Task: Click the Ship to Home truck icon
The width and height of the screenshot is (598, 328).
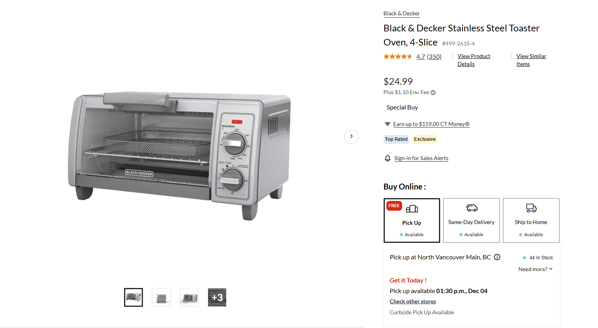Action: coord(531,208)
